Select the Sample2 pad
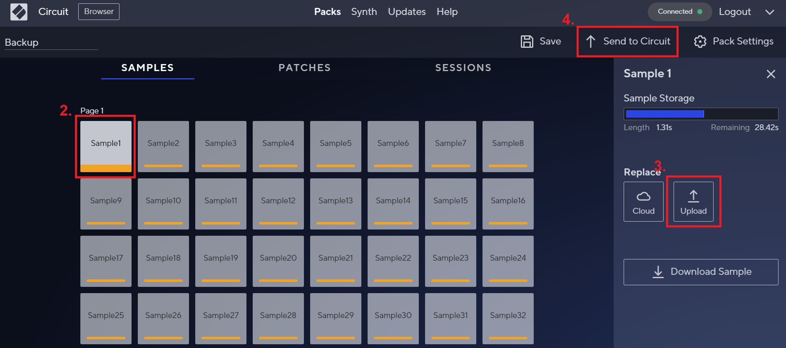This screenshot has width=786, height=348. 163,146
